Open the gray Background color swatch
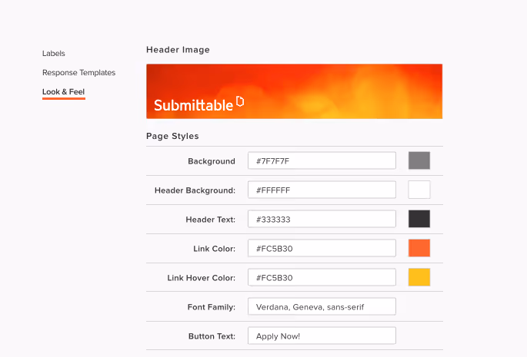This screenshot has height=357, width=527. coord(419,160)
